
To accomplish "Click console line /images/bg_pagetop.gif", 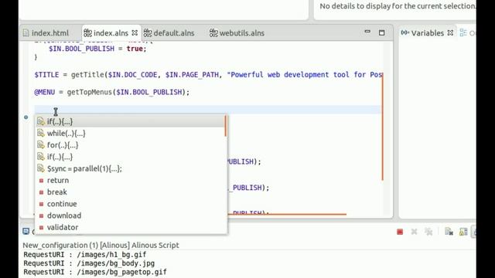I will 95,272.
